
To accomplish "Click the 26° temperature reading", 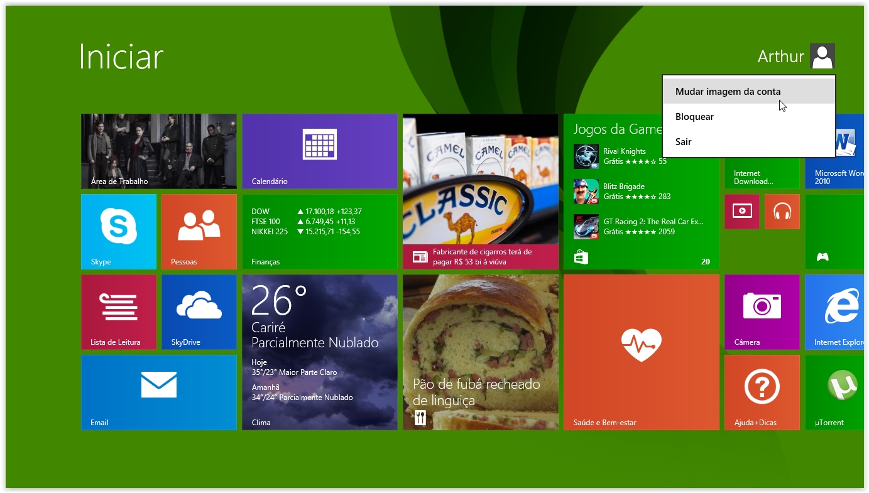I will click(279, 300).
